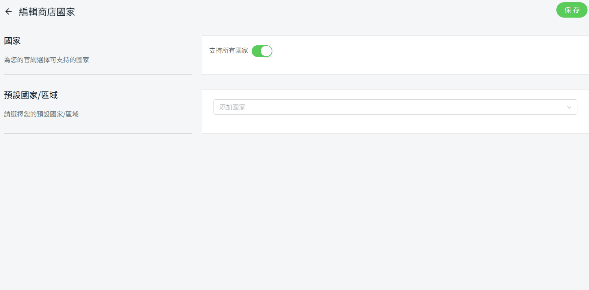Screen dimensions: 589x290
Task: Expand country list via the chevron arrow
Action: click(x=569, y=107)
